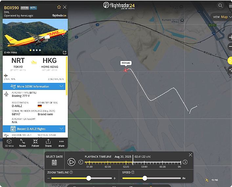
Task: Toggle Follow aircraft mode
Action: (x=35, y=143)
